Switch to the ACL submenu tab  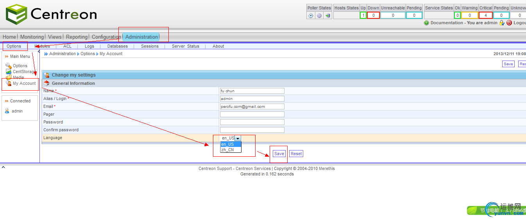[68, 46]
